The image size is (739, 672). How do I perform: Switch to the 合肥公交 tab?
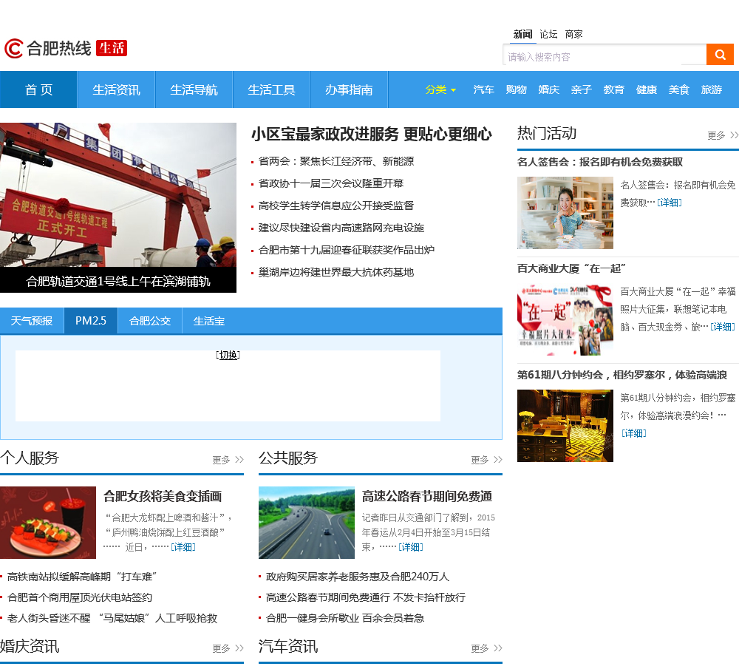[x=150, y=321]
